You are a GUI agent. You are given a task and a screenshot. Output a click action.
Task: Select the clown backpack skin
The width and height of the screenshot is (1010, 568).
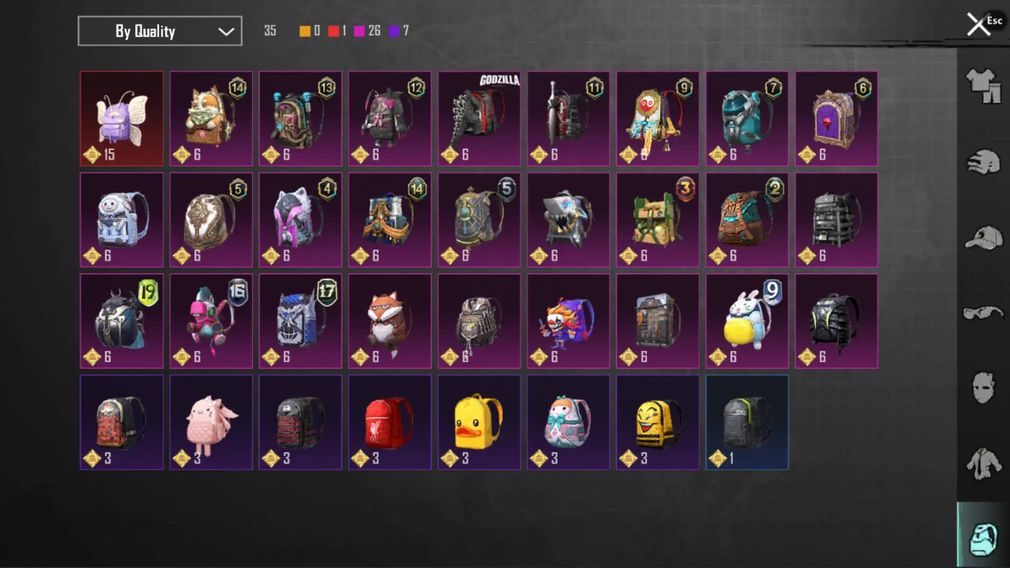coord(569,321)
